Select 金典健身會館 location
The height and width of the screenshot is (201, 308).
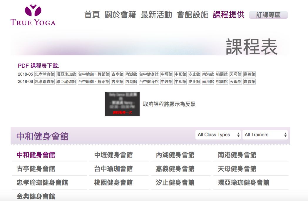[36, 196]
